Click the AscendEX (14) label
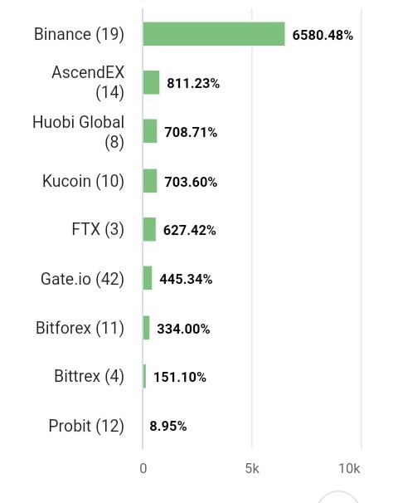 pyautogui.click(x=88, y=82)
